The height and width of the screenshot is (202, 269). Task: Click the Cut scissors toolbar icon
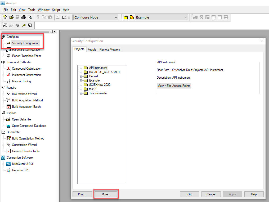38,17
